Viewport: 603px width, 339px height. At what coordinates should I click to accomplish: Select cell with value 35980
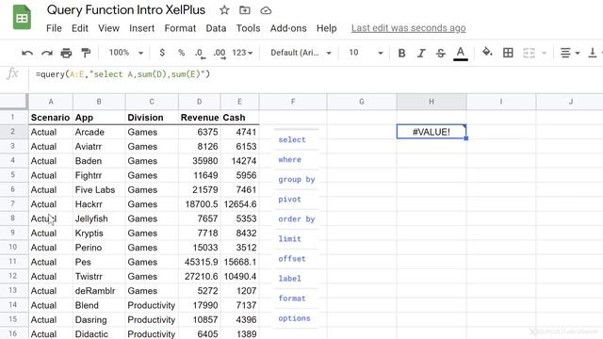tap(199, 161)
